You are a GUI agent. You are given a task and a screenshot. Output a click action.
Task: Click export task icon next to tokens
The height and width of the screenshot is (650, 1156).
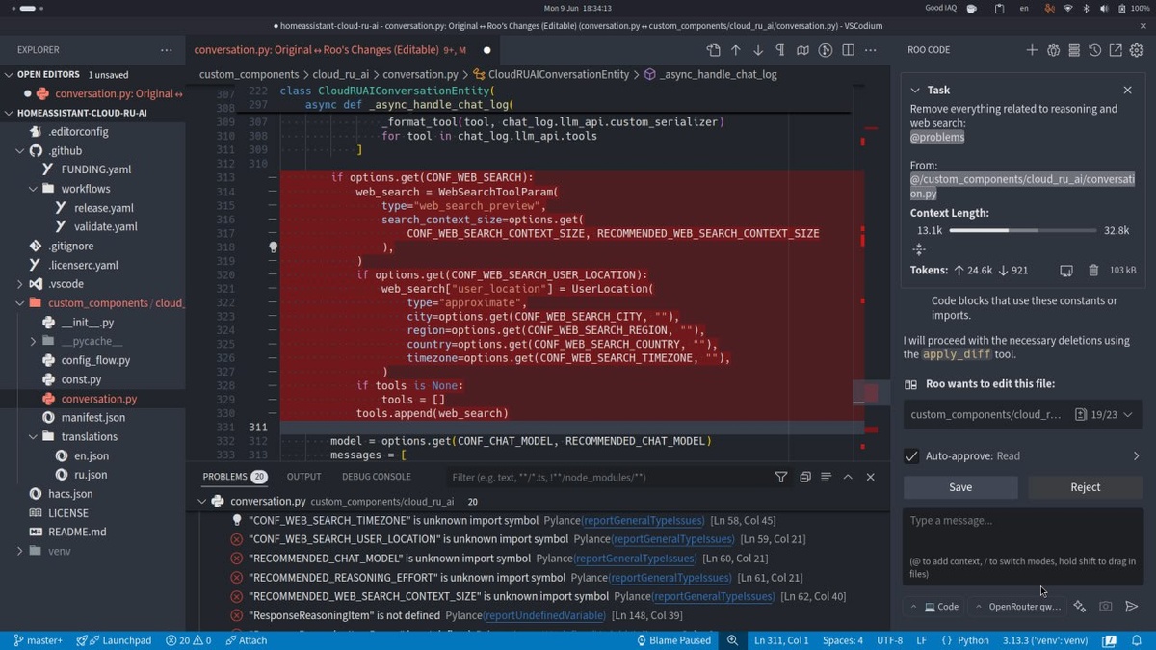click(1066, 271)
